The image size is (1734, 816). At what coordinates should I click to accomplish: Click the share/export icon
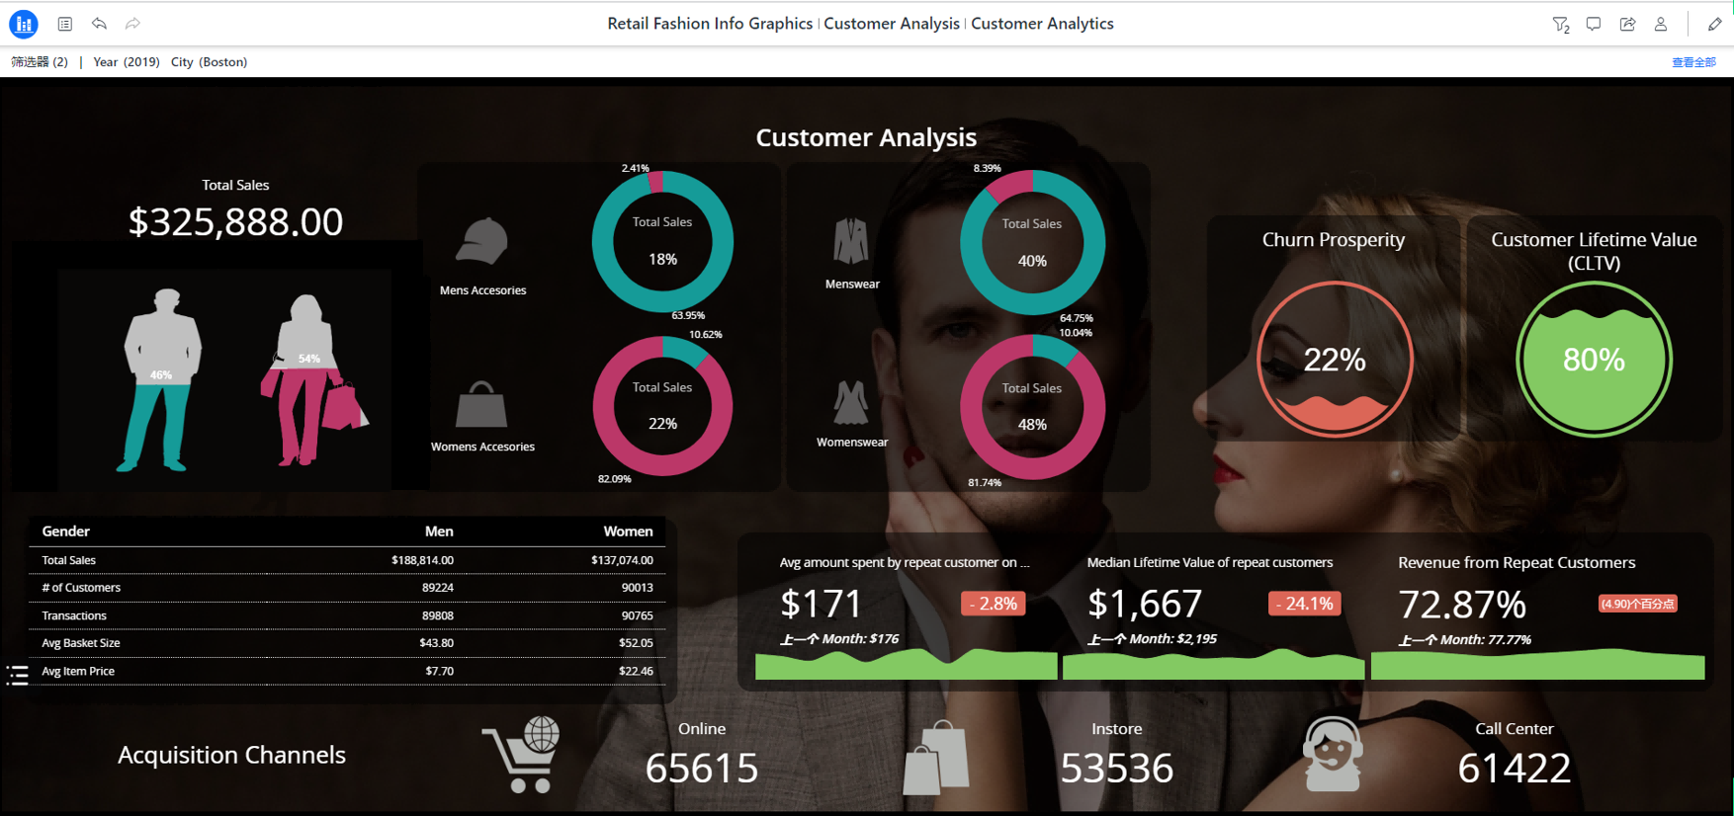pos(1627,24)
